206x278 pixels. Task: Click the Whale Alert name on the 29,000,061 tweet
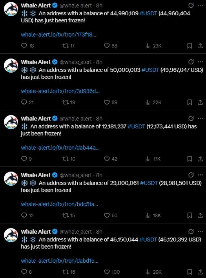coord(36,175)
